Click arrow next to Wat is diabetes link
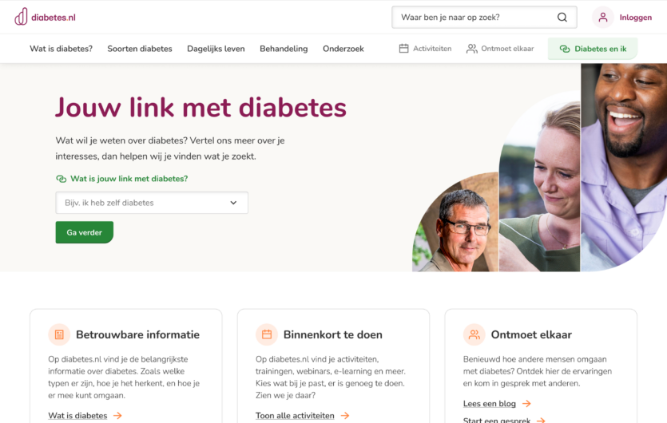 pyautogui.click(x=118, y=416)
